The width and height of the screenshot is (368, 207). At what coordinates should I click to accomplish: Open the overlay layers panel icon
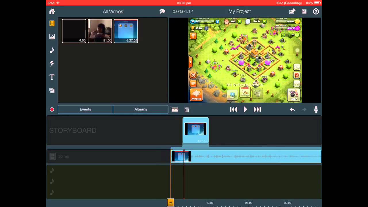(x=52, y=91)
